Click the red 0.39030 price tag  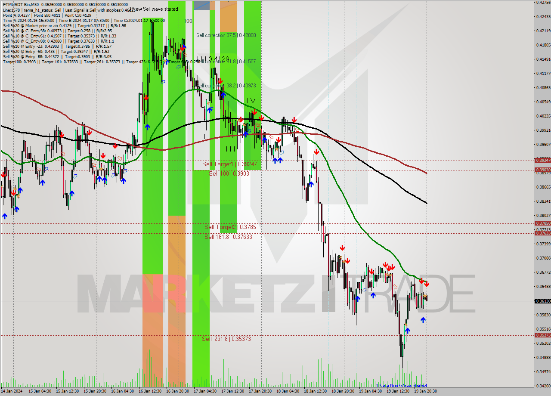pos(542,170)
